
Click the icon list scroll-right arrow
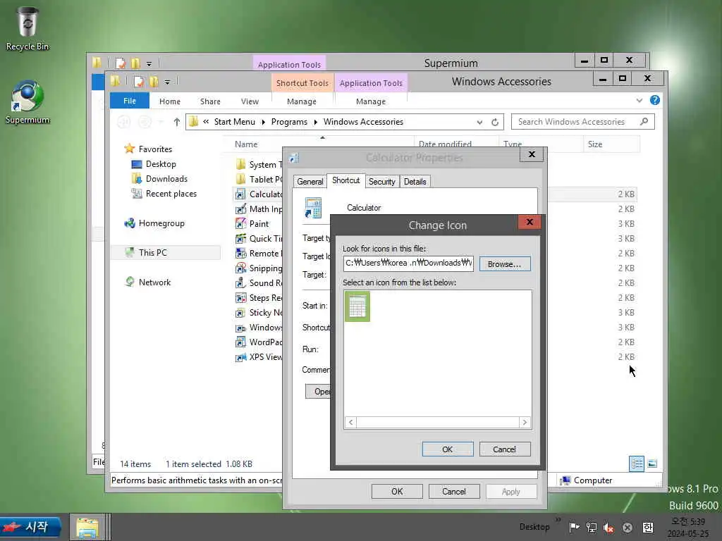[x=525, y=423]
